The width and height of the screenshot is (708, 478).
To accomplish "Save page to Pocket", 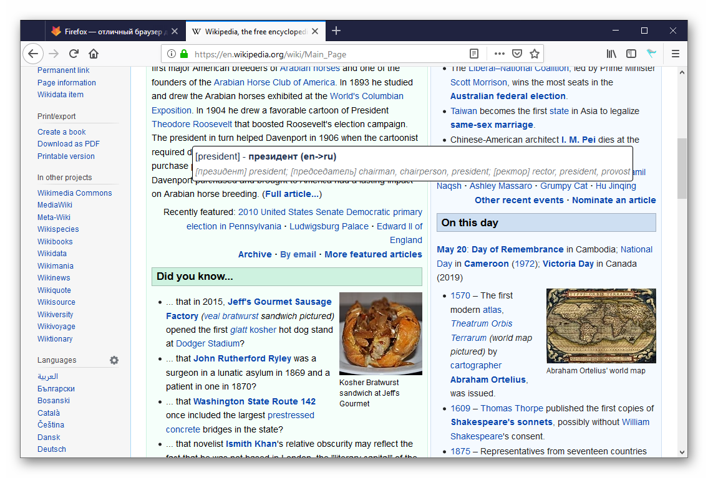I will [x=516, y=54].
